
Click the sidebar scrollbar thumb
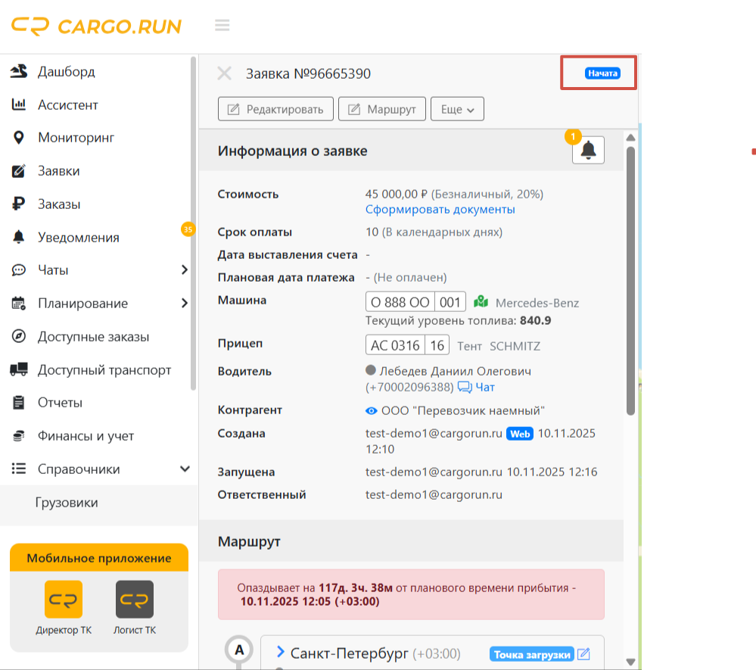click(193, 223)
